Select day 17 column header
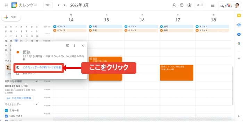 click(178, 20)
